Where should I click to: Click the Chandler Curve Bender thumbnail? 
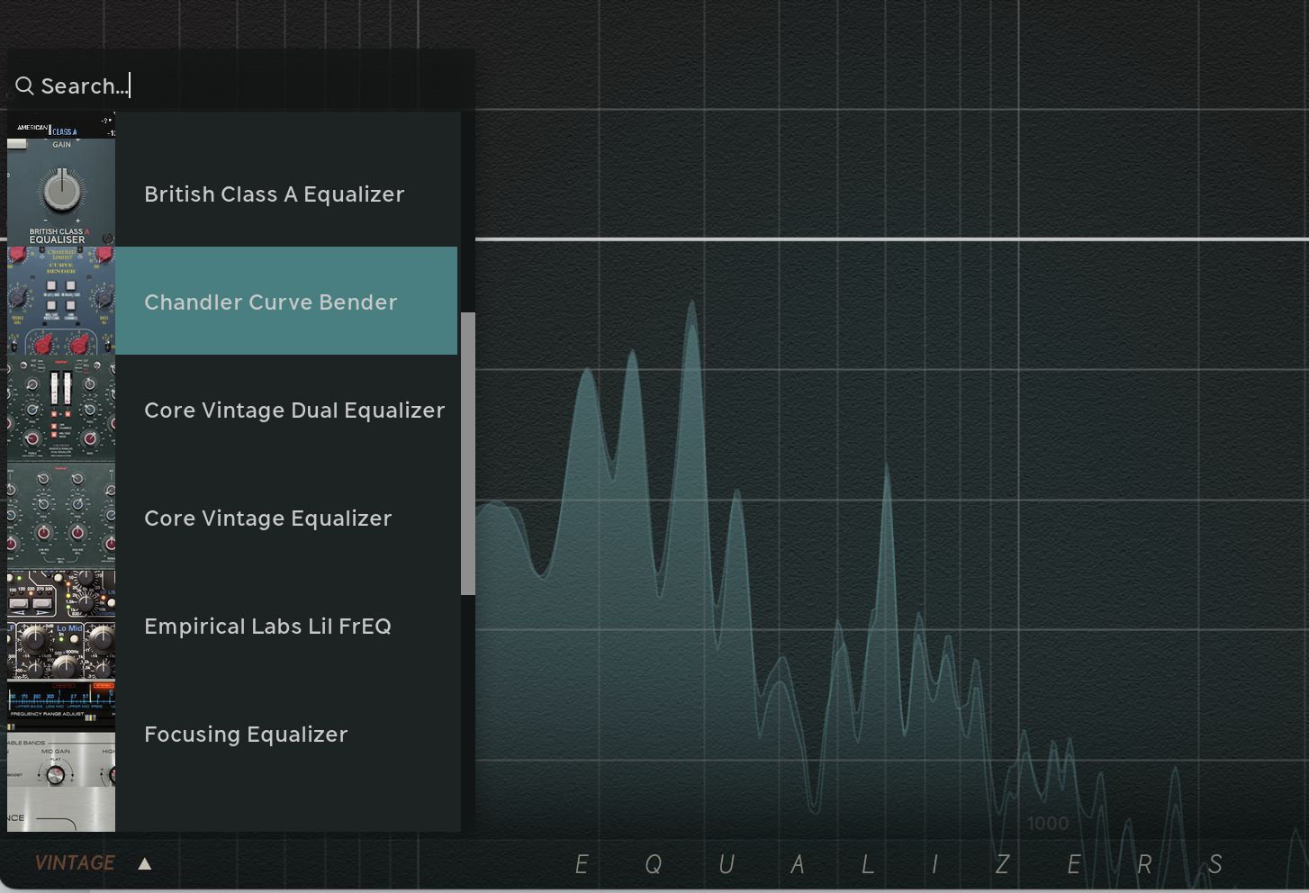point(60,302)
